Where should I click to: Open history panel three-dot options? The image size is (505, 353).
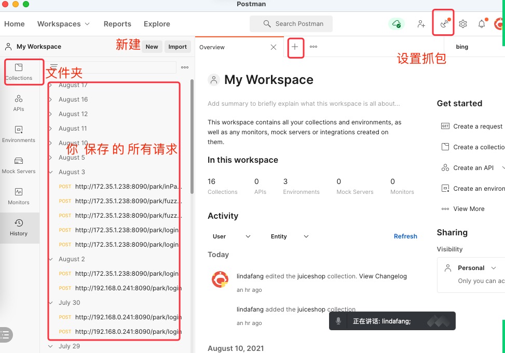(x=185, y=67)
